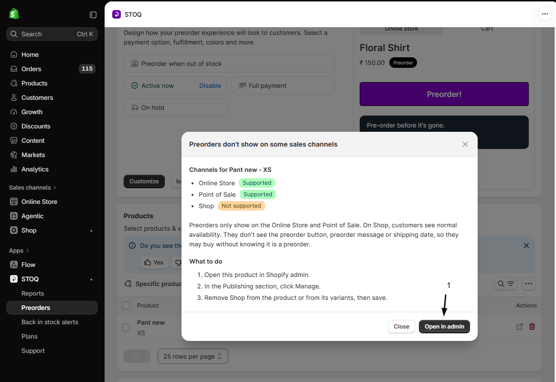Select Preorders in STOQ submenu

(52, 308)
